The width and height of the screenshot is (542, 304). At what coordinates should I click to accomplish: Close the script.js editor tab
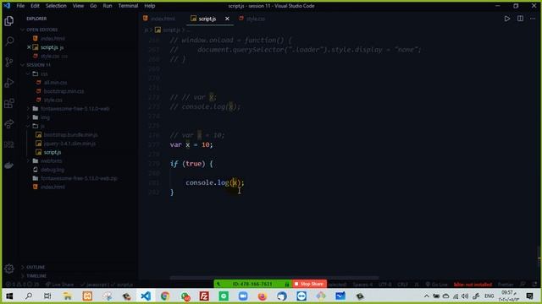tap(227, 19)
